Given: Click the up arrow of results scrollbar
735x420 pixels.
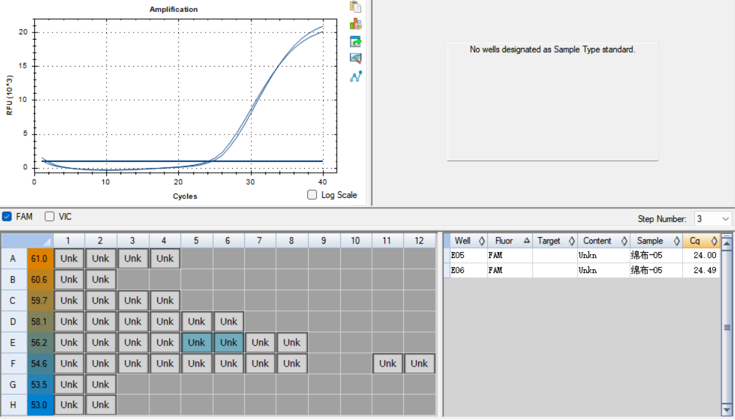Looking at the screenshot, I should click(x=727, y=243).
